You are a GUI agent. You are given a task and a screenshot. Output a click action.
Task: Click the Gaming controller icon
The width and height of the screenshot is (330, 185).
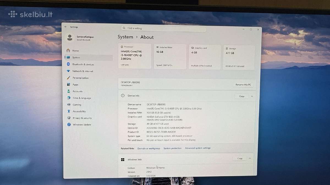tap(69, 104)
